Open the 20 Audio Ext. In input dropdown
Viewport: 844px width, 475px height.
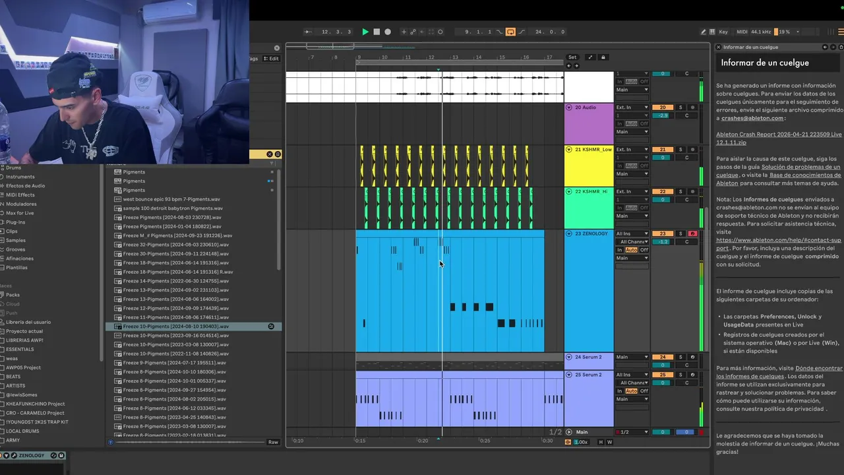tap(632, 107)
